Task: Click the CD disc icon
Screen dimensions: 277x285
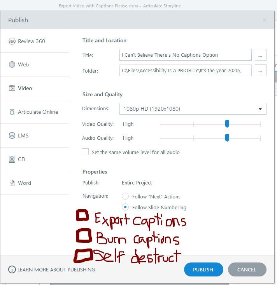Action: tap(12, 159)
